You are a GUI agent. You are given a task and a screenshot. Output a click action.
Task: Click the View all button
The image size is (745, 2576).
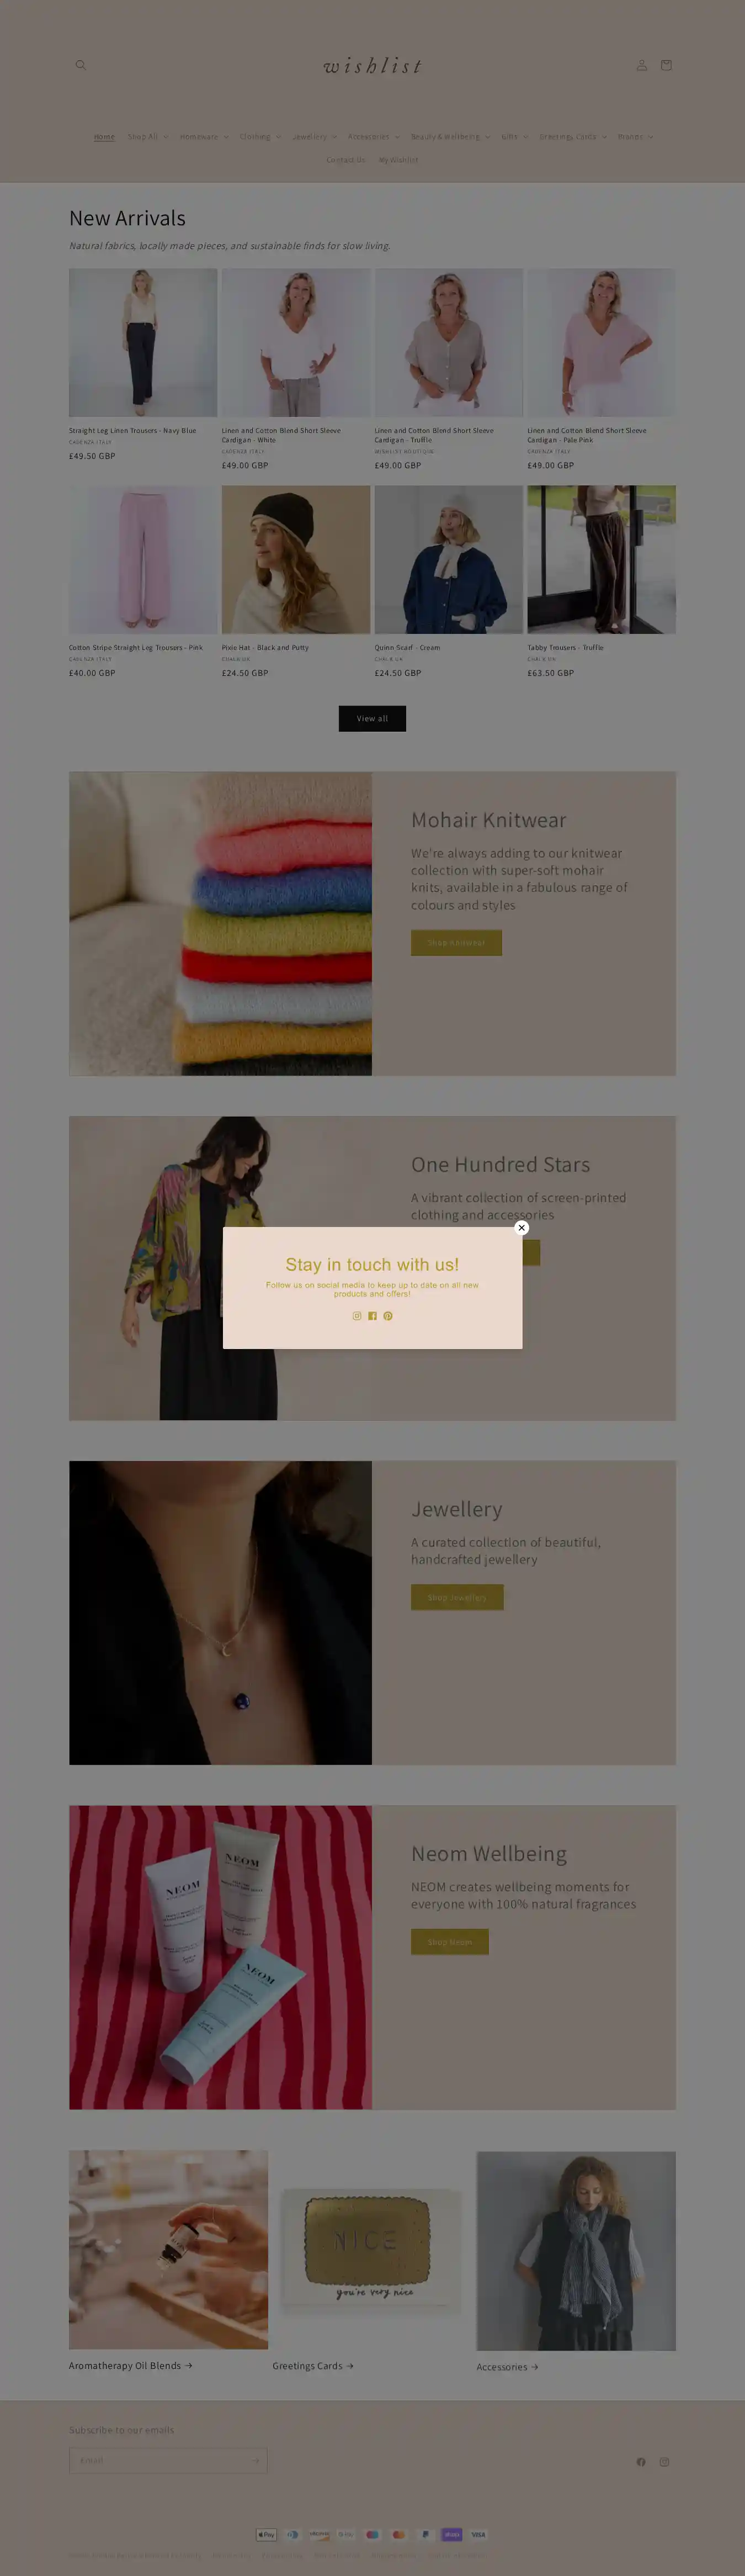click(372, 719)
